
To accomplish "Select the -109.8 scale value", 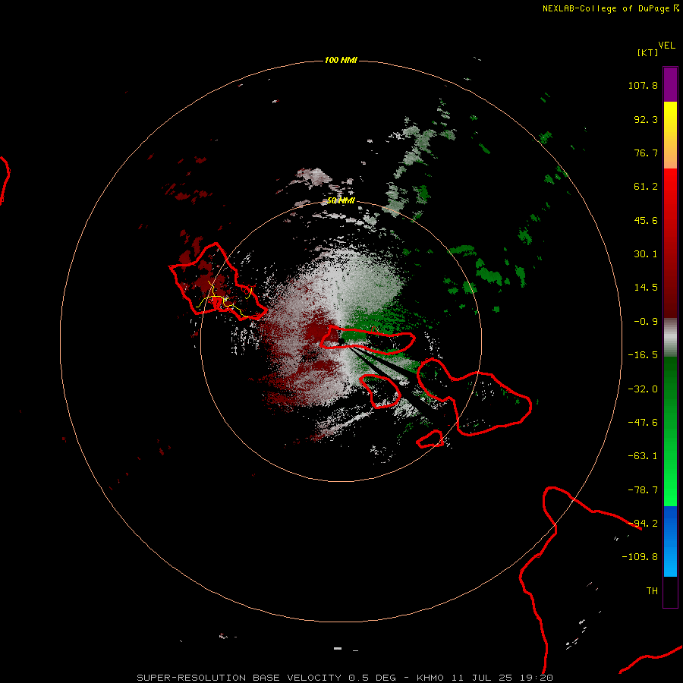I will point(640,557).
